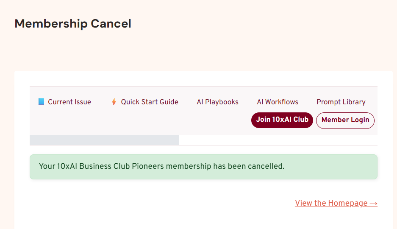The width and height of the screenshot is (397, 229).
Task: Select AI Workflows in the navigation bar
Action: click(278, 102)
